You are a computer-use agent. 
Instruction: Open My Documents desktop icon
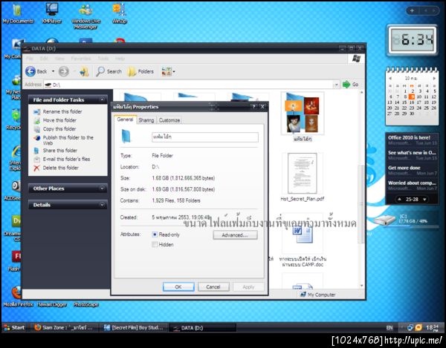tap(18, 13)
